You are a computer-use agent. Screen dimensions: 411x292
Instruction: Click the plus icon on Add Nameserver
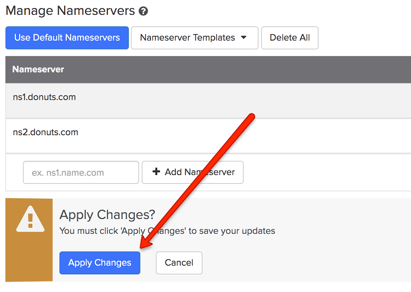coord(156,172)
